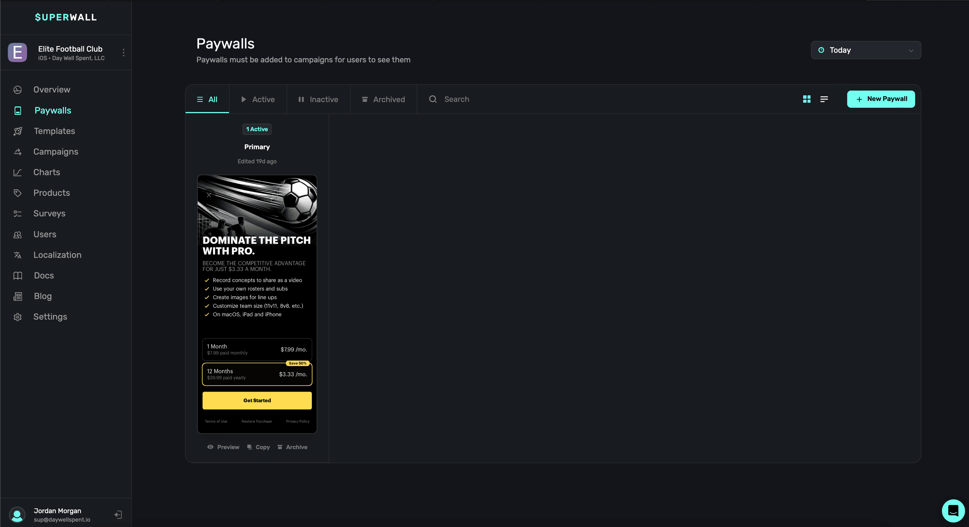The width and height of the screenshot is (969, 527).
Task: Click the Surveys checklist icon
Action: point(17,214)
